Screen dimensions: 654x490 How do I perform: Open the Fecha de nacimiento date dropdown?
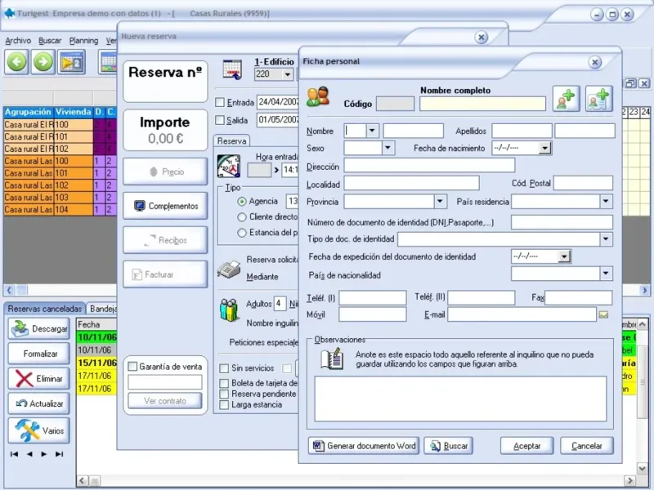point(544,148)
